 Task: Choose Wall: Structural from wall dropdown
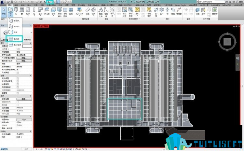(15, 26)
